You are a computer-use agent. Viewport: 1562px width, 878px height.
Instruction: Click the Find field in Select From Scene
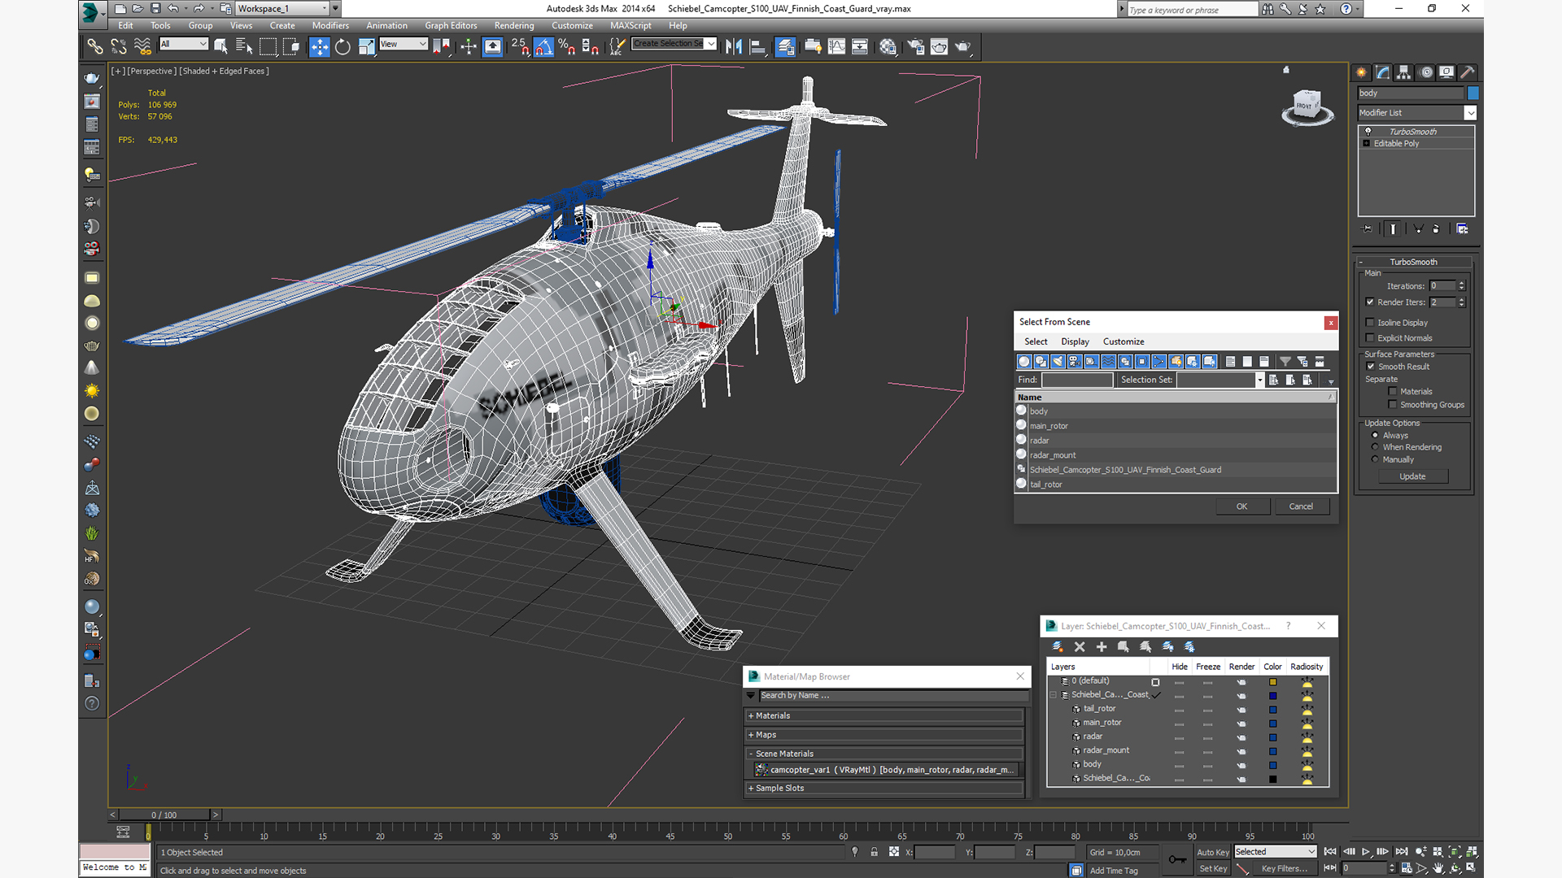pyautogui.click(x=1076, y=380)
